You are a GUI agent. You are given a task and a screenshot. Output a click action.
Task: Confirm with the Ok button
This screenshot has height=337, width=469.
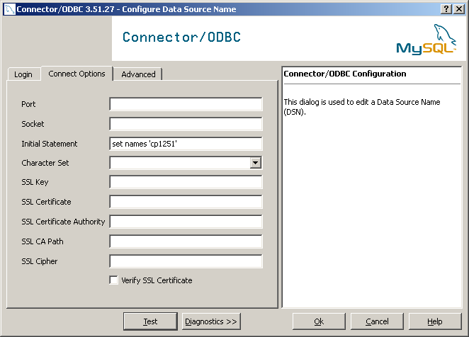tap(319, 321)
